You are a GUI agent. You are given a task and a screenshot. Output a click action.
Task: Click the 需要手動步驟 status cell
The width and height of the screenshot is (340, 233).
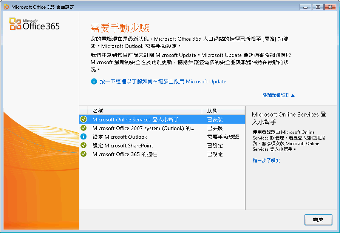(223, 137)
